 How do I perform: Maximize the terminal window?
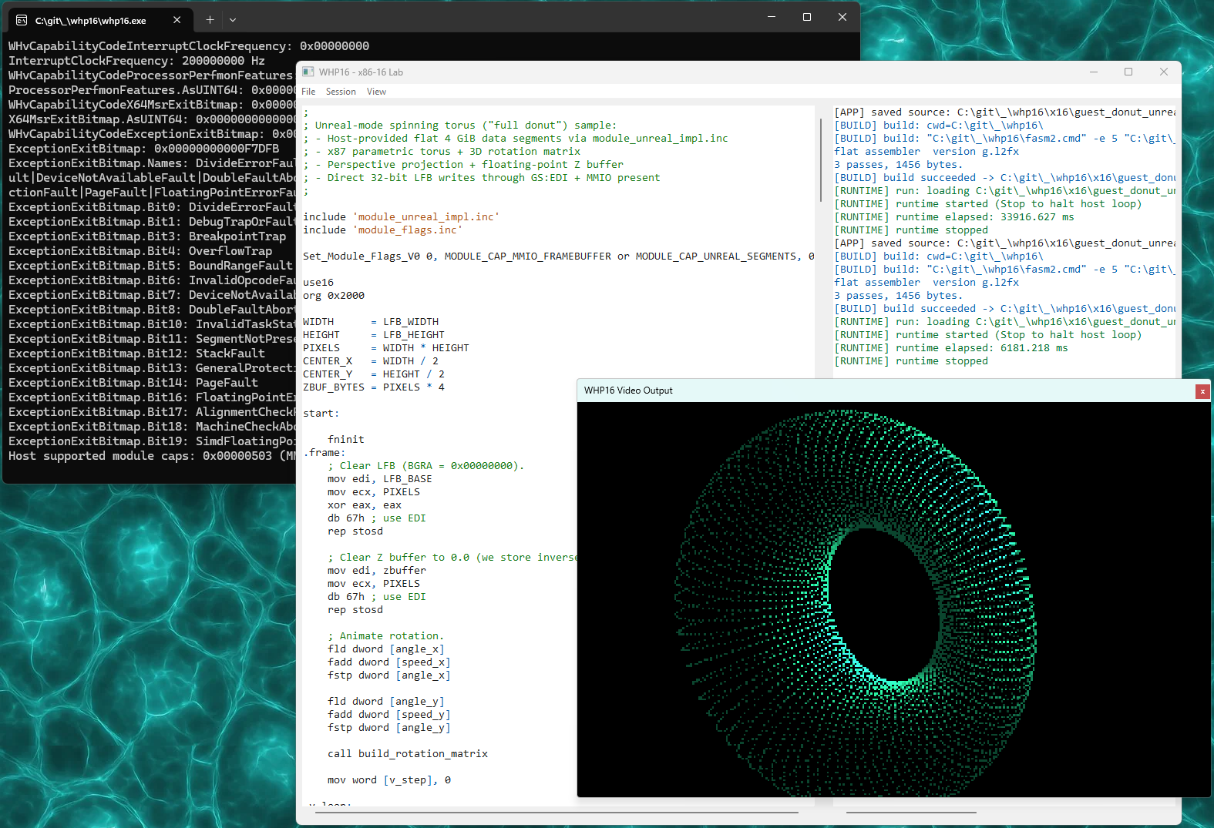click(807, 17)
